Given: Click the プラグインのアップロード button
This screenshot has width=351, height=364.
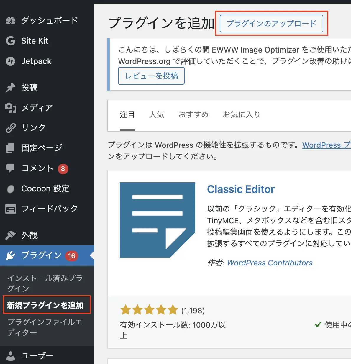Looking at the screenshot, I should pyautogui.click(x=271, y=23).
